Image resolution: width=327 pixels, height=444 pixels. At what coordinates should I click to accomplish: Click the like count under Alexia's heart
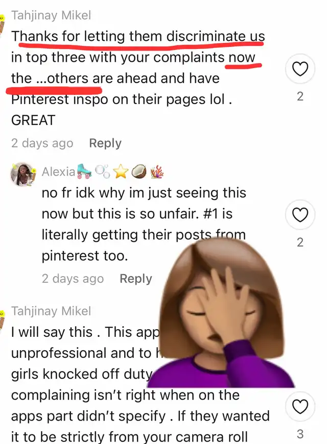coord(300,242)
